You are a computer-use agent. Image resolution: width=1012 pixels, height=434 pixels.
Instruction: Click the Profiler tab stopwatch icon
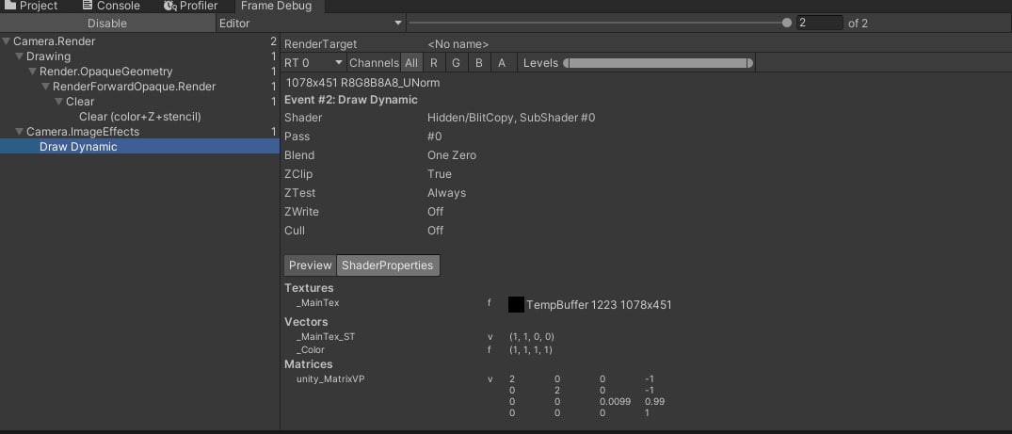tap(169, 6)
